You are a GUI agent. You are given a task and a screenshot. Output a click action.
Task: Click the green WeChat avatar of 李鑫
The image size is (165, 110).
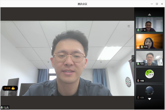tap(149, 73)
